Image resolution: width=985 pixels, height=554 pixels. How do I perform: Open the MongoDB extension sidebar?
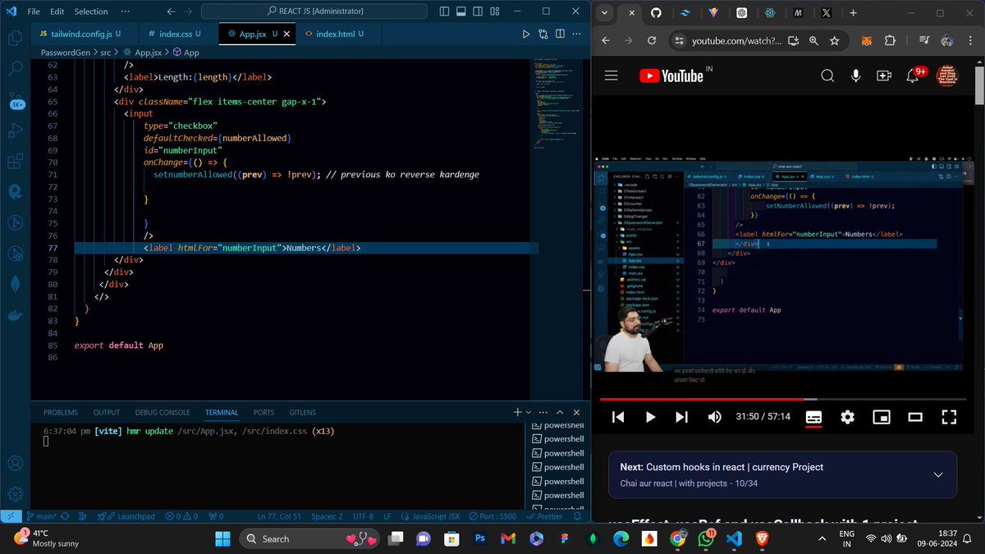coord(15,283)
